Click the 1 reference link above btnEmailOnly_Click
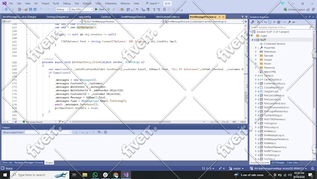The width and height of the screenshot is (317, 179). (48, 59)
